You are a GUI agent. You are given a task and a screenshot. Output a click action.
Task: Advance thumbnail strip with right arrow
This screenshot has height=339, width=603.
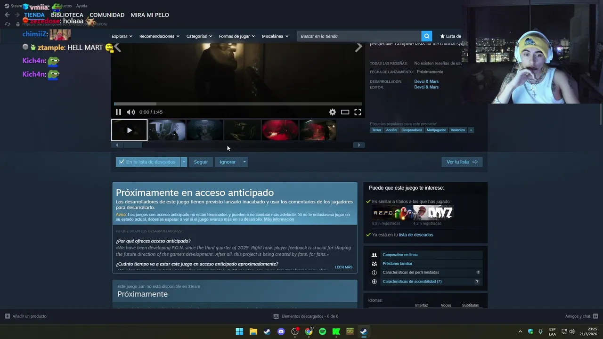point(359,145)
